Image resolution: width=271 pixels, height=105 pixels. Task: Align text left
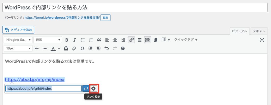(107, 40)
